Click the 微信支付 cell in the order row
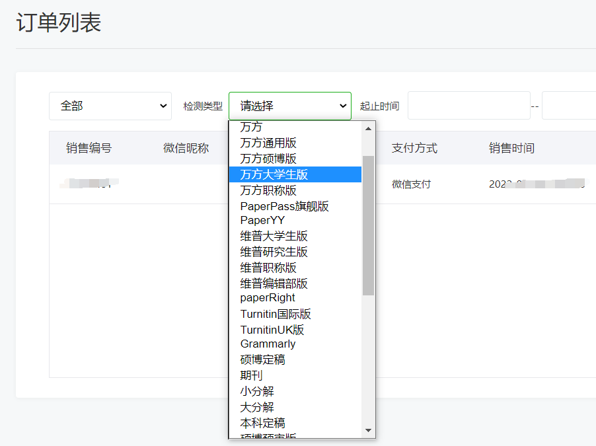 pyautogui.click(x=411, y=184)
